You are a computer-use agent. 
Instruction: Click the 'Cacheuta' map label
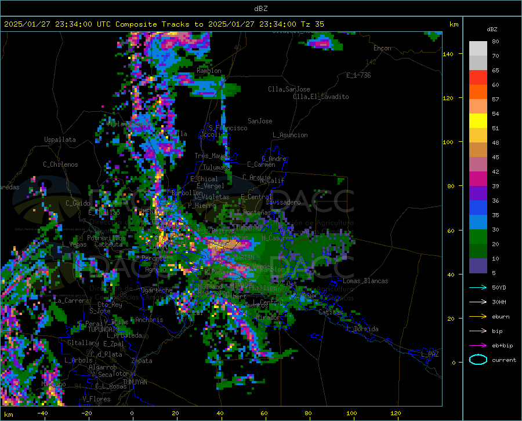[108, 244]
